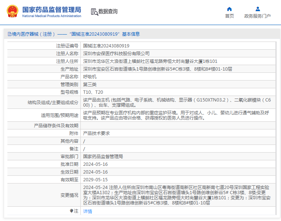Viewport: 281px width, 221px height.
Task: Open the 数据查询 search icon
Action: click(x=94, y=12)
